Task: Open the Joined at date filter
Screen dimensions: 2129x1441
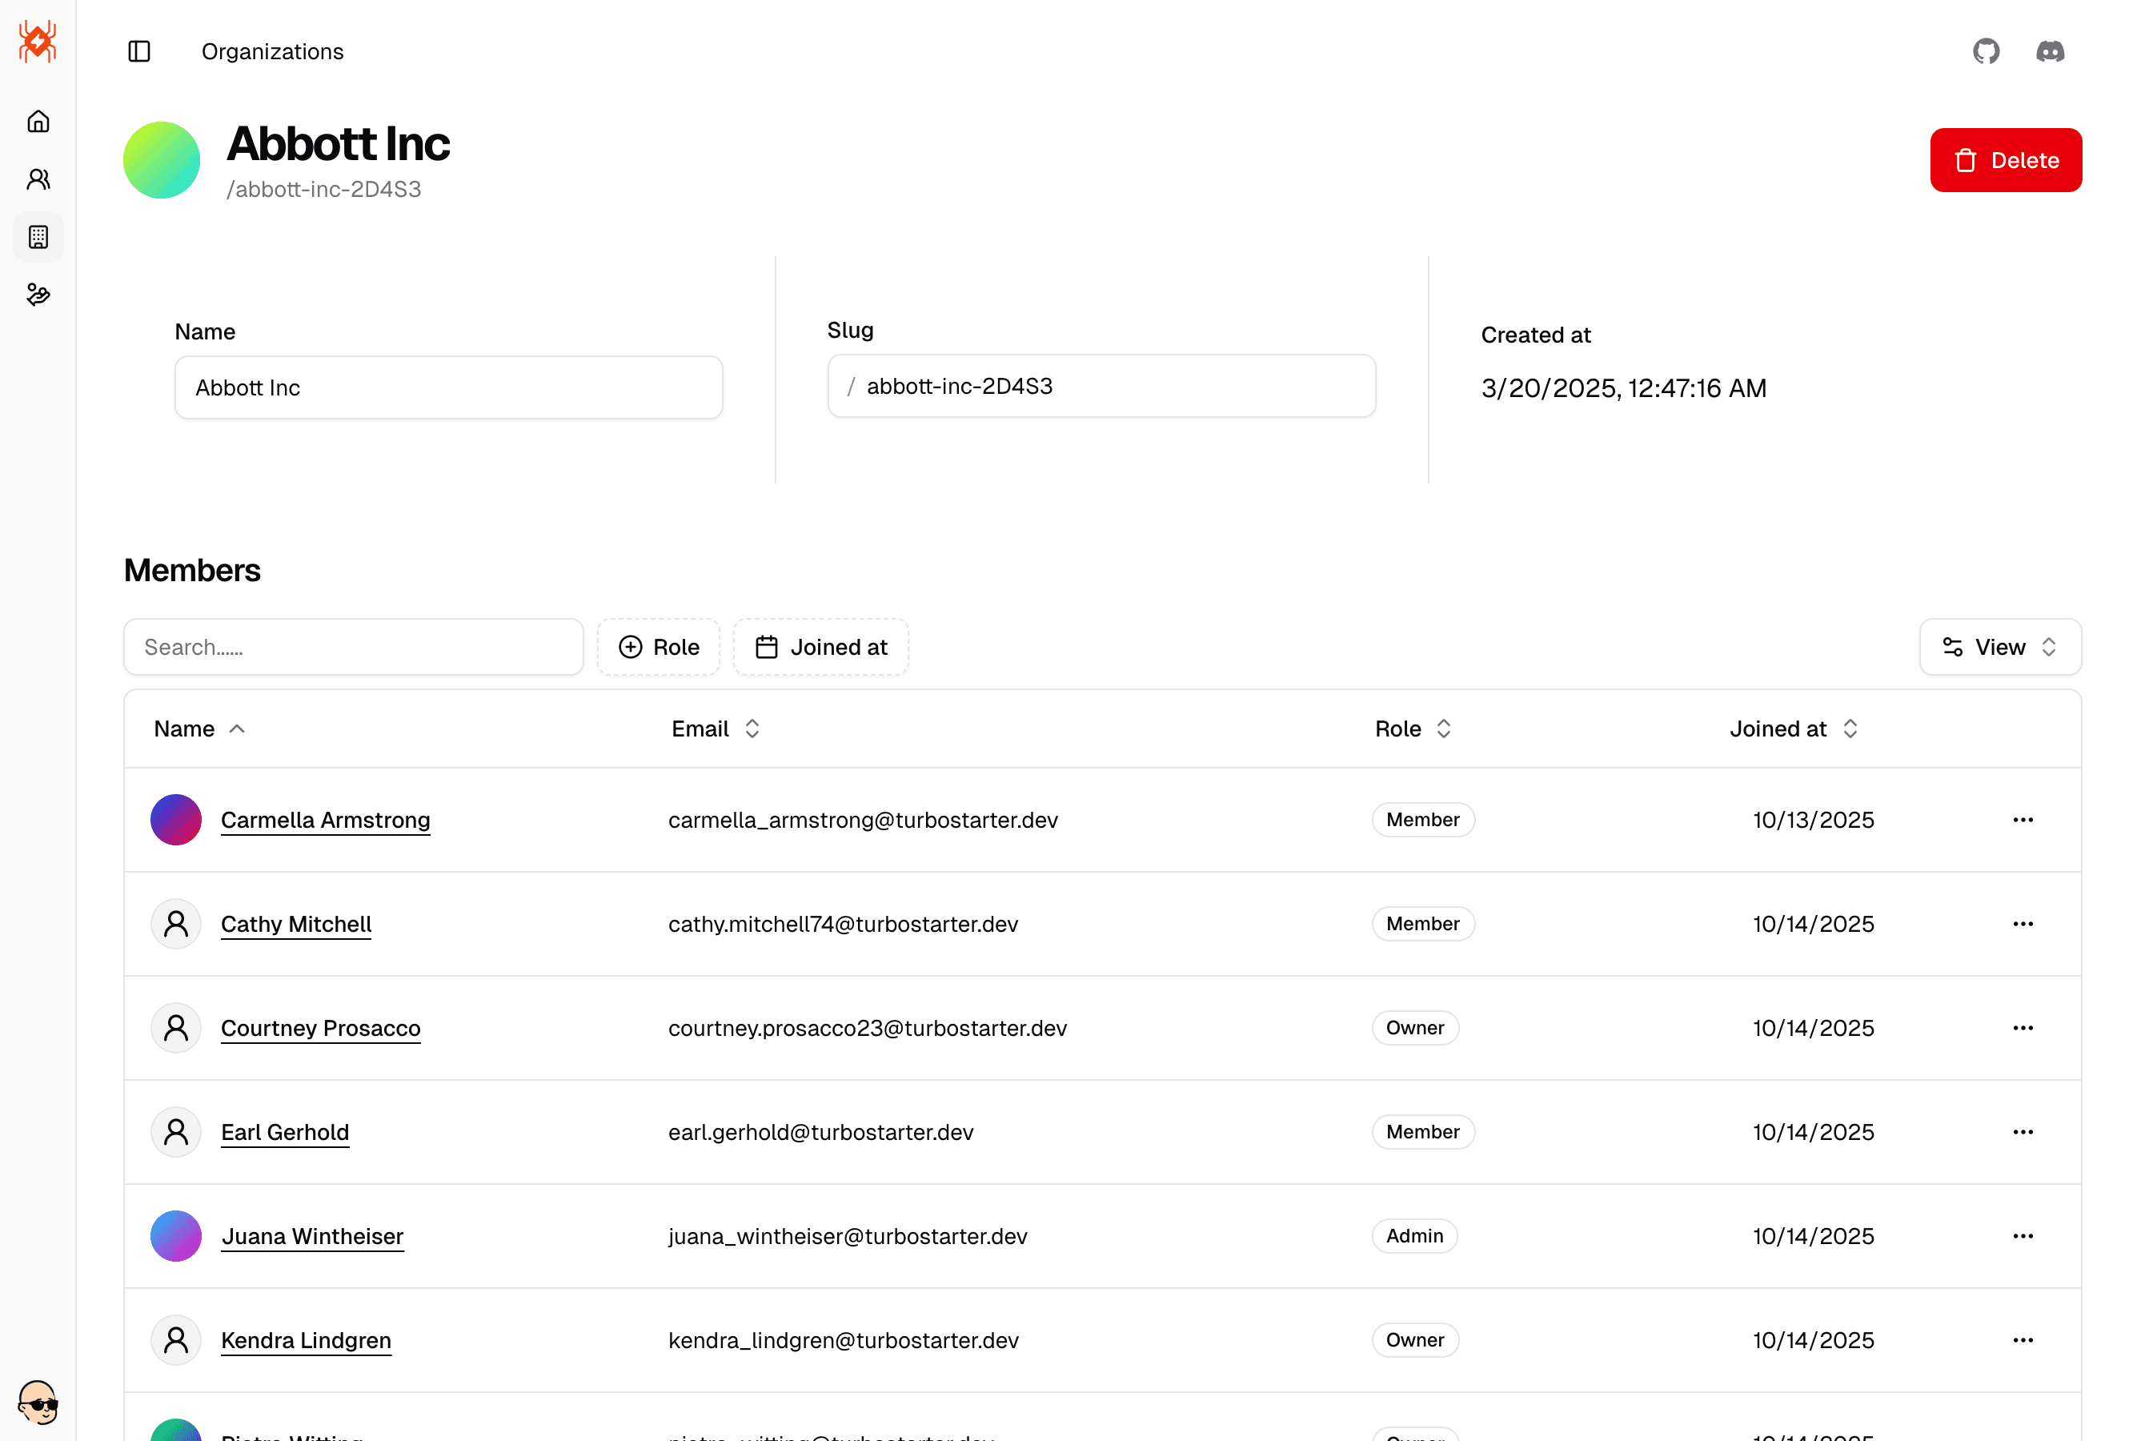Action: 821,648
